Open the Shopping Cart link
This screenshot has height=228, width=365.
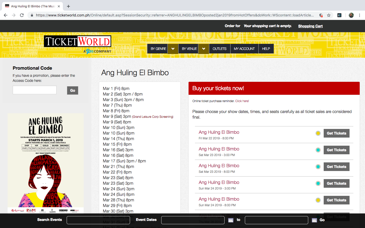pyautogui.click(x=310, y=26)
